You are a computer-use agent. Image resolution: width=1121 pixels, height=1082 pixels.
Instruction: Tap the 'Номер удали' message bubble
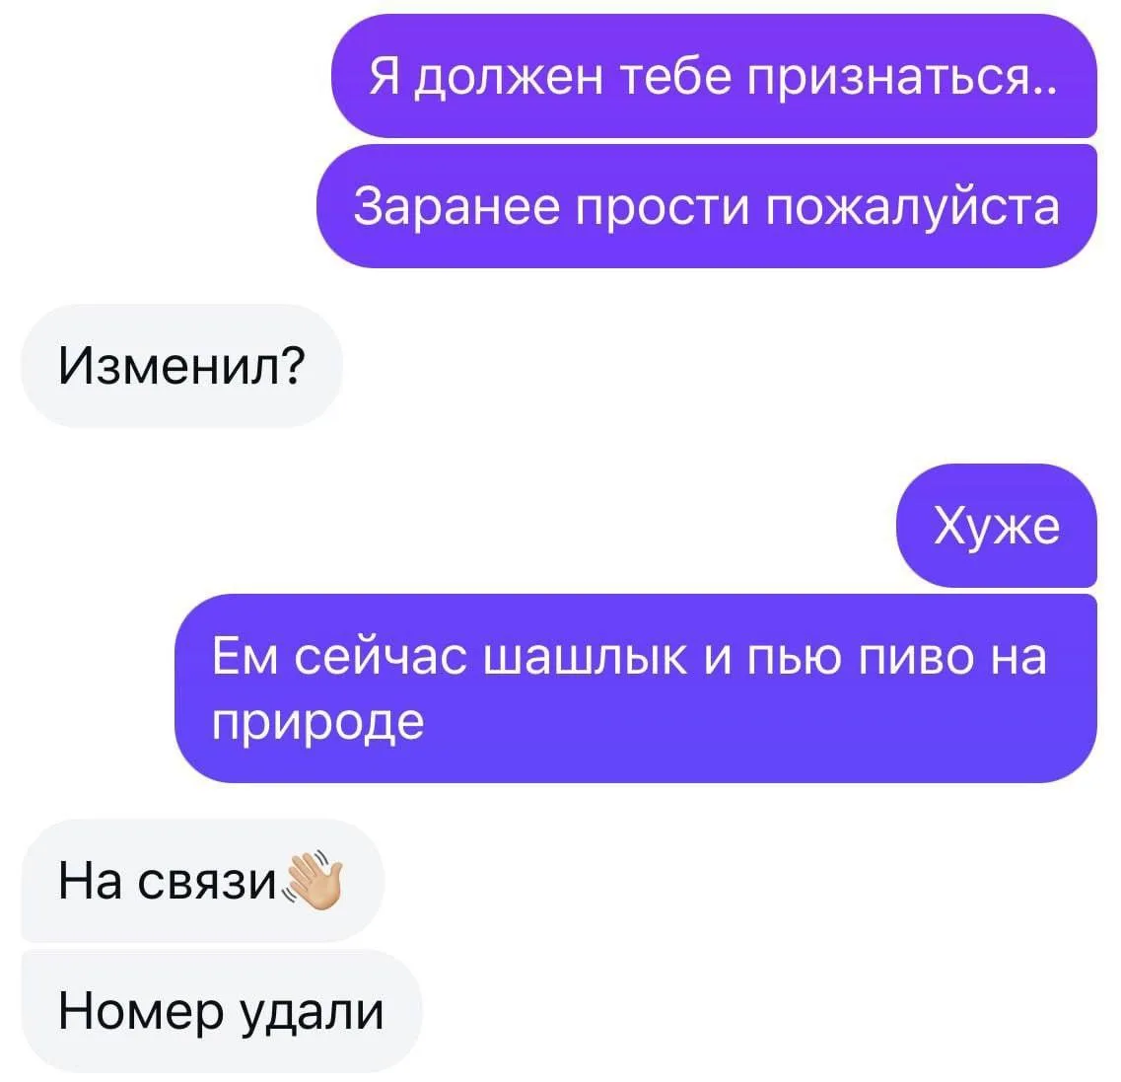coord(222,1011)
